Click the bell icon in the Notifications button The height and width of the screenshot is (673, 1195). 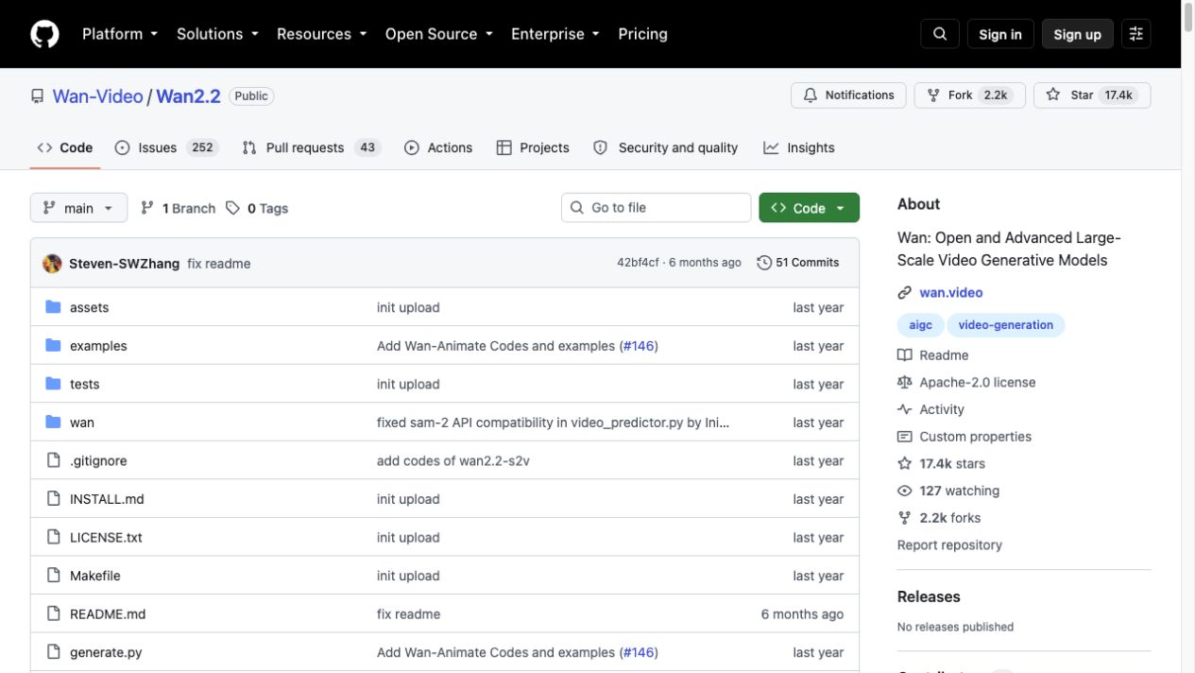pyautogui.click(x=811, y=95)
